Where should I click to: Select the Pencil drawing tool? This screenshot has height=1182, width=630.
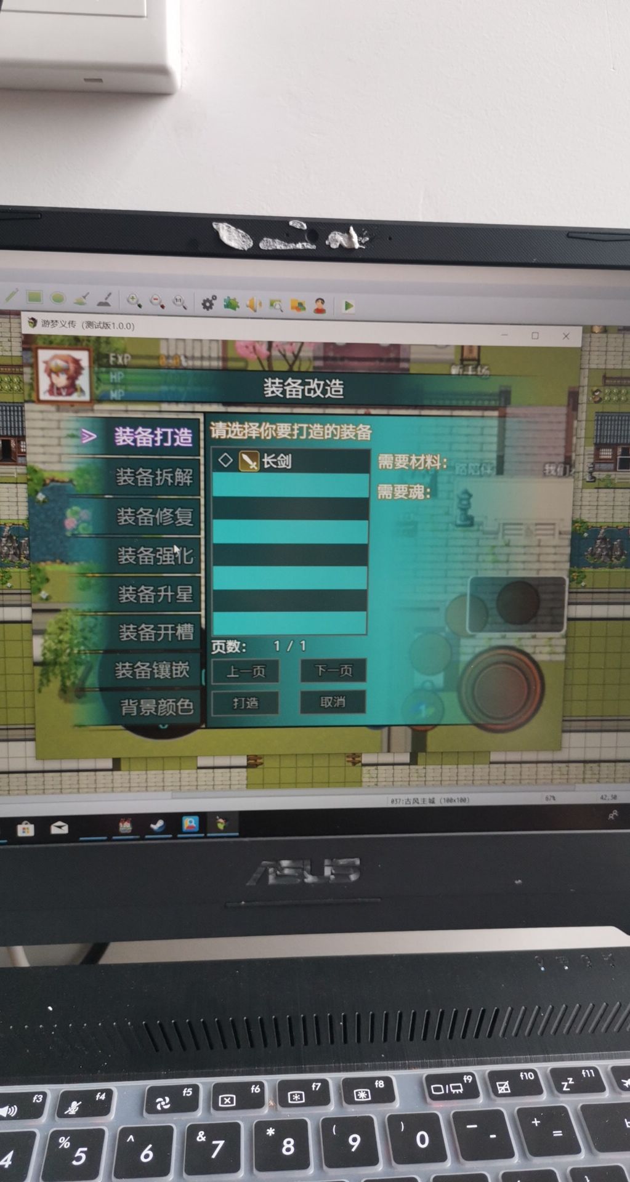pos(11,296)
